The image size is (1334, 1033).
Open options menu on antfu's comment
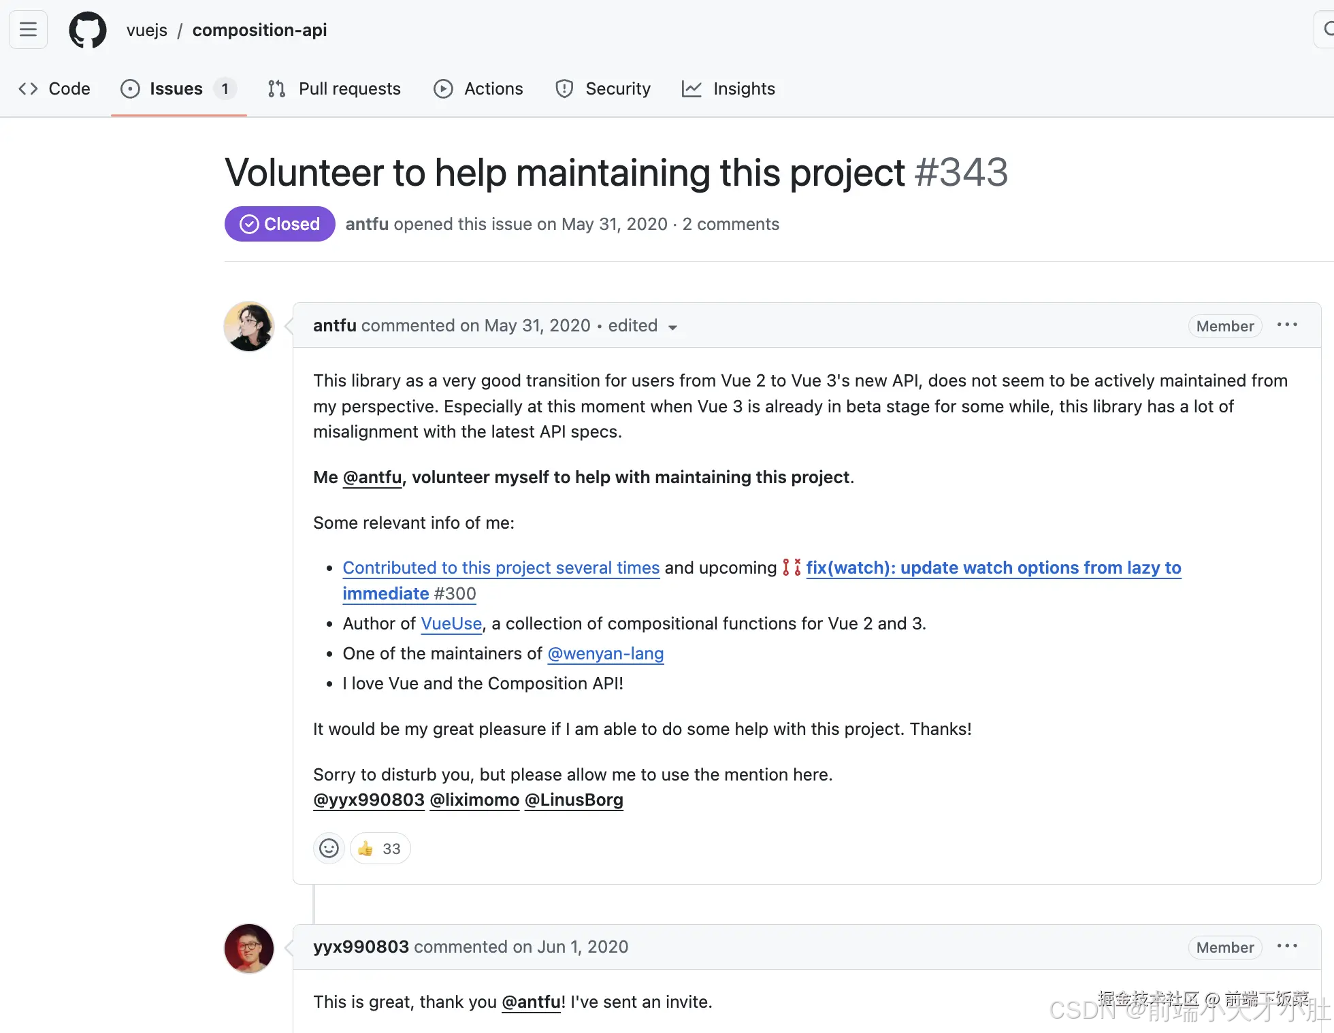coord(1287,325)
